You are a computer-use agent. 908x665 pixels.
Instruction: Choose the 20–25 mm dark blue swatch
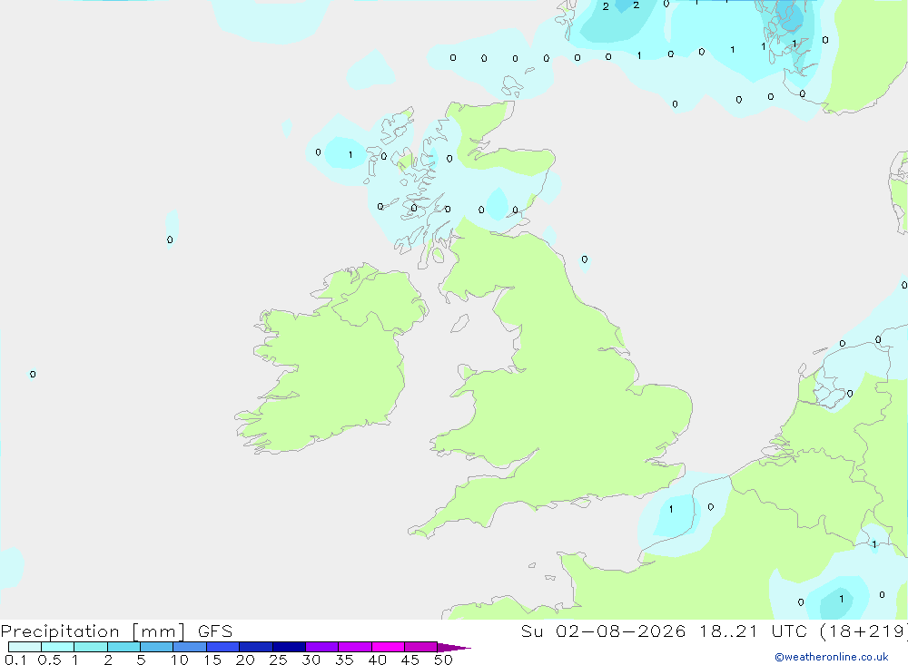(x=256, y=647)
